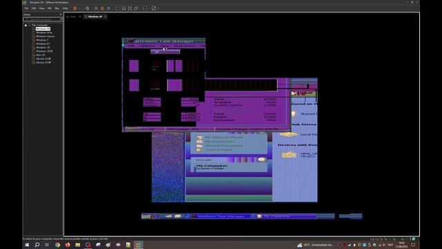Viewport: 442px width, 249px height.
Task: Open the host clock and calendar
Action: (401, 245)
